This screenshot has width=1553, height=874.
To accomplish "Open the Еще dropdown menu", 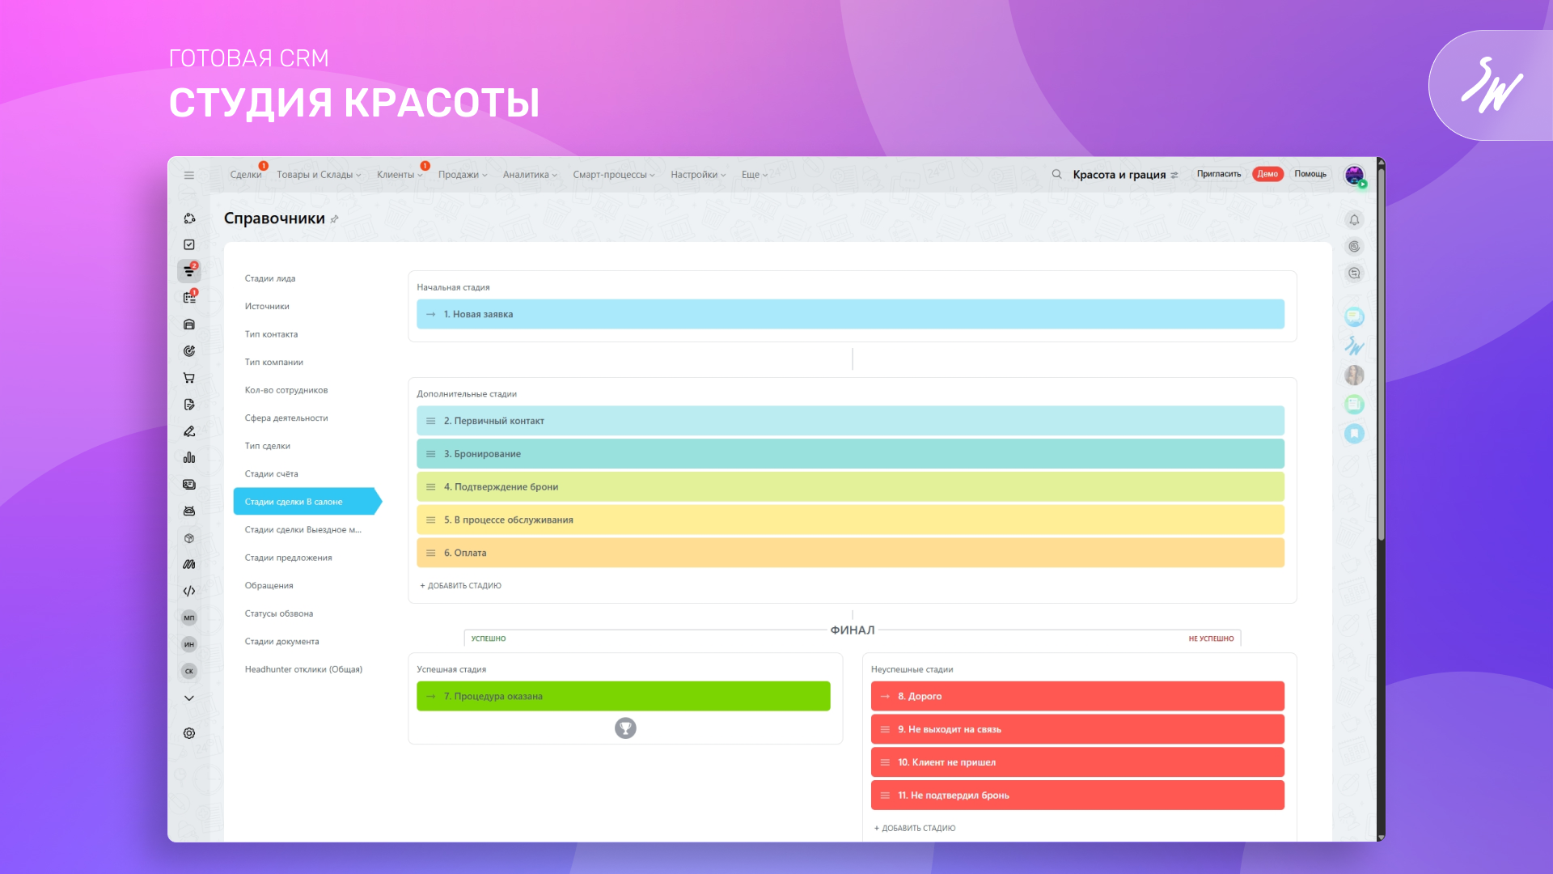I will (754, 175).
